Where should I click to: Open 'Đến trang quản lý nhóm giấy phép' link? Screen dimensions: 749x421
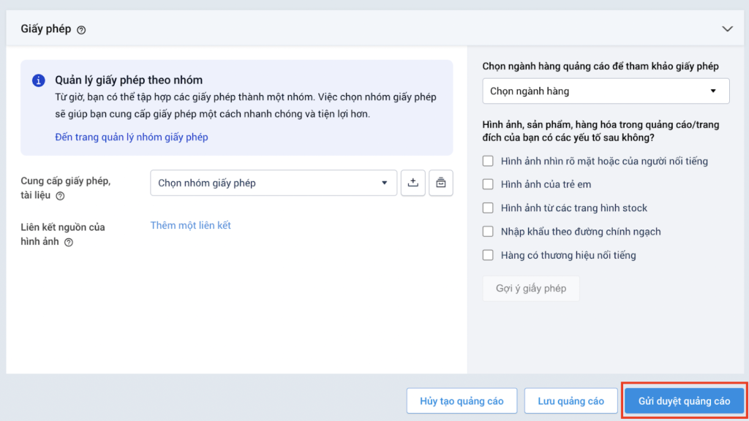tap(132, 137)
